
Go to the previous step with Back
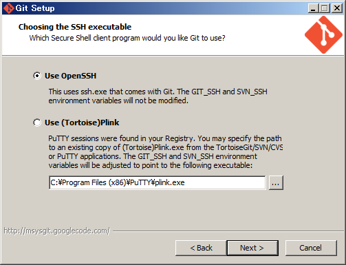(201, 248)
